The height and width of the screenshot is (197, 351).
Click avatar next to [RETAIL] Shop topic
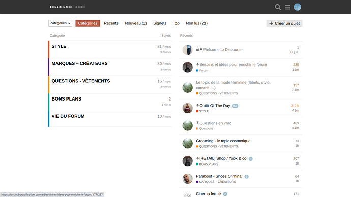click(187, 161)
